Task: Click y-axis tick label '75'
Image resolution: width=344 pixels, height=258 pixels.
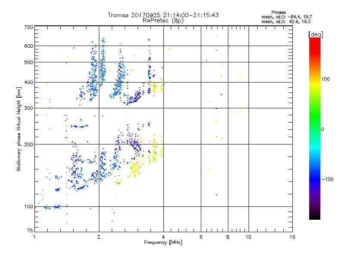Action: pos(30,230)
